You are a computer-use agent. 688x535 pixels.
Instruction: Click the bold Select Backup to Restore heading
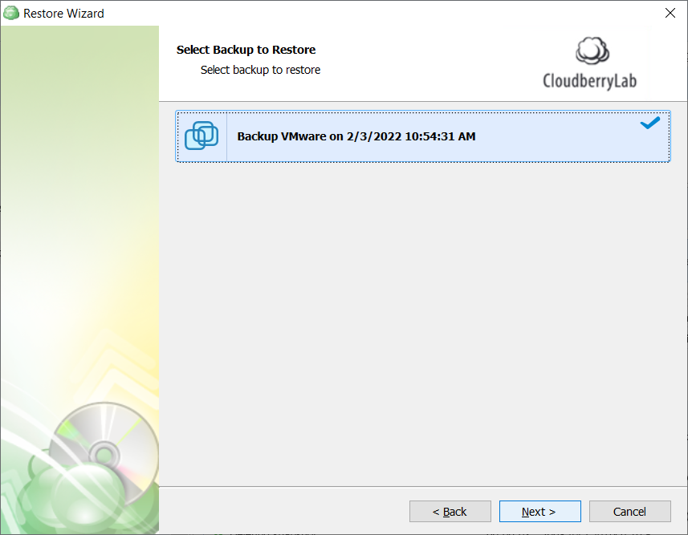[x=246, y=50]
